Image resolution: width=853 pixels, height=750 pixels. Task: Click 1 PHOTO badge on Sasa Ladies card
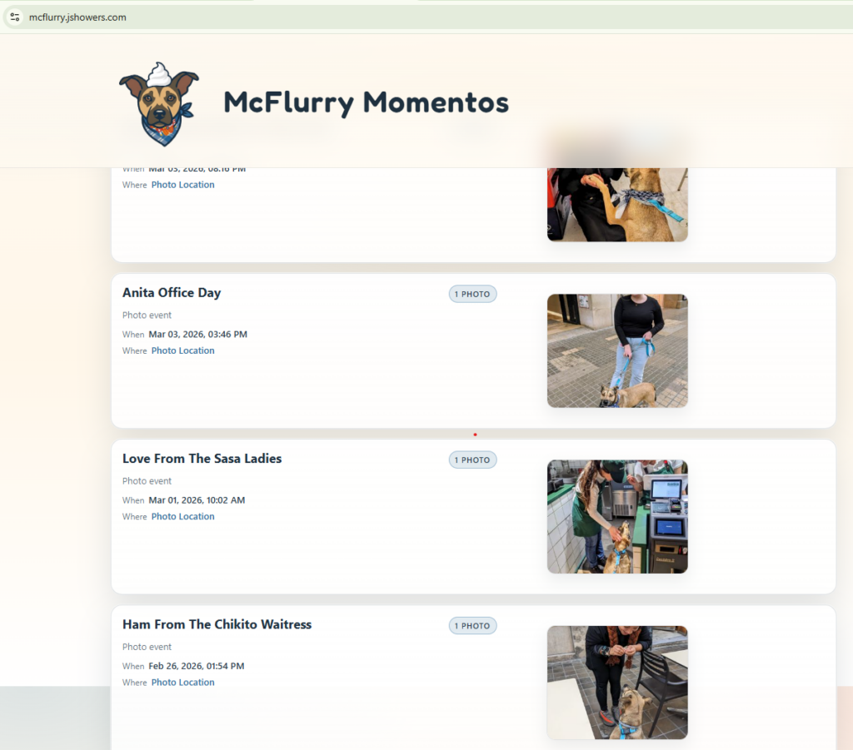pyautogui.click(x=472, y=459)
